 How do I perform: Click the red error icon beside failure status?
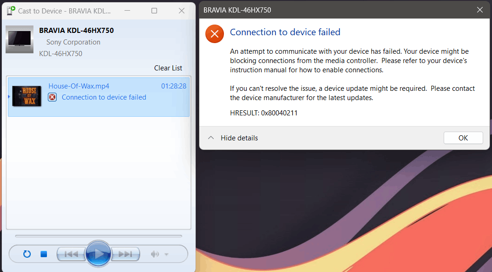52,97
